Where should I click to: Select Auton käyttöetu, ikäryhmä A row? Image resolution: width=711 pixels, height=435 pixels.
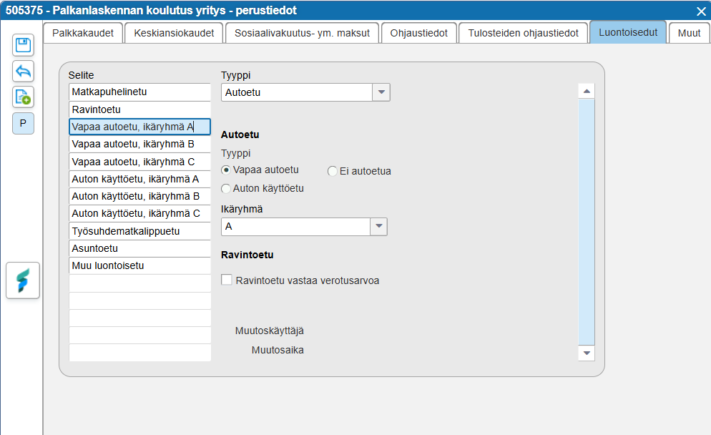(x=139, y=179)
